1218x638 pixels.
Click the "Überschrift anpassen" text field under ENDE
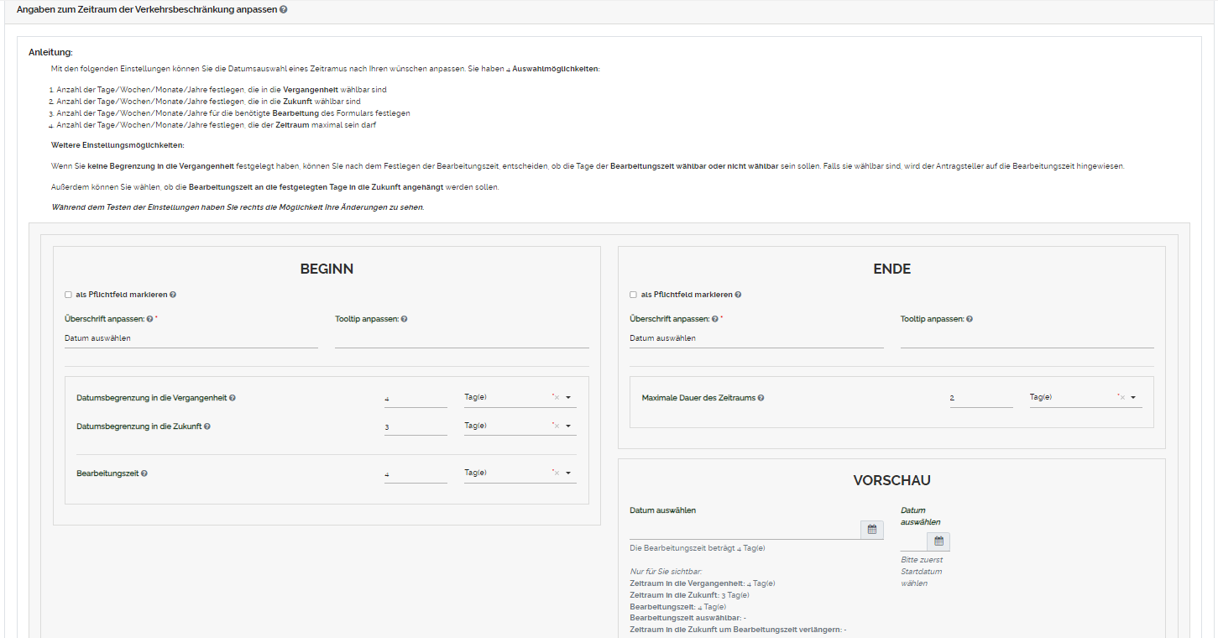pos(755,337)
